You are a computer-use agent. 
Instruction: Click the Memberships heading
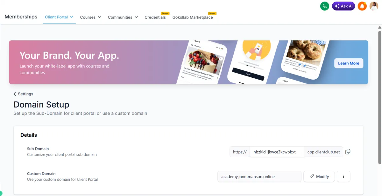(21, 17)
